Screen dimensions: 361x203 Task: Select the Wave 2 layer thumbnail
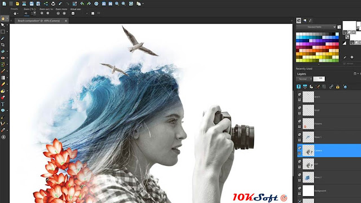pyautogui.click(x=308, y=177)
